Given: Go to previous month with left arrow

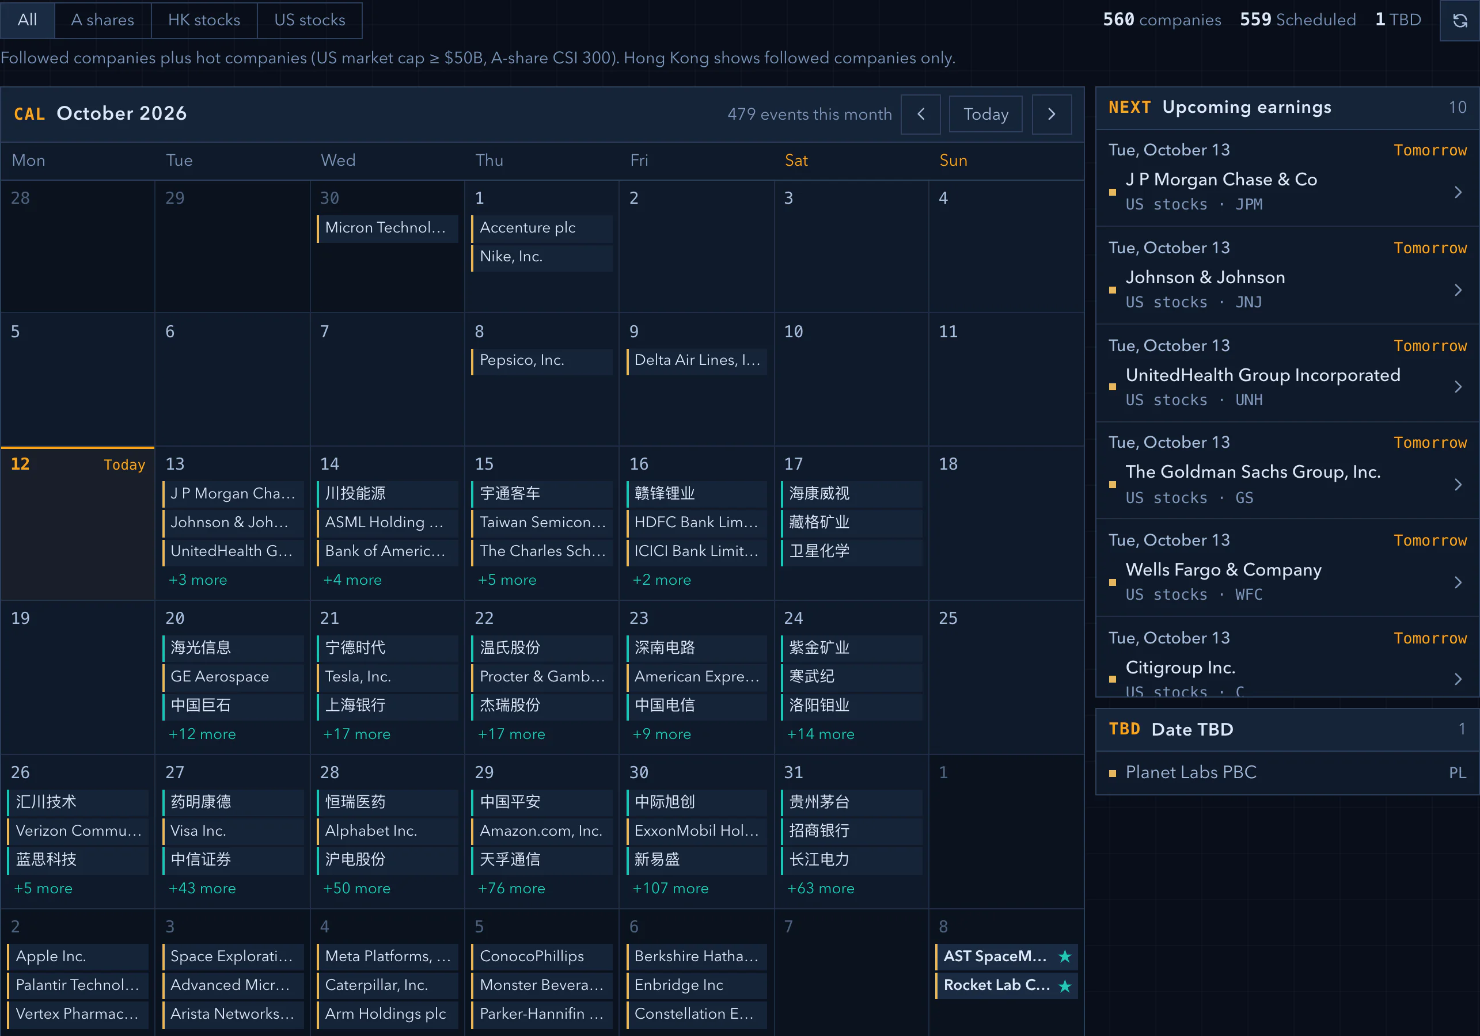Looking at the screenshot, I should point(920,114).
